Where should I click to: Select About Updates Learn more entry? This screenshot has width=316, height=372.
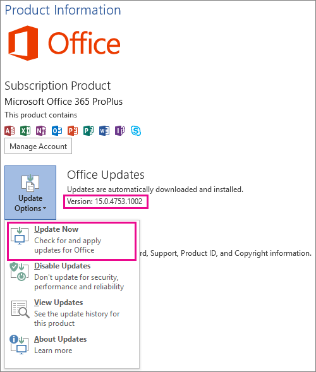[x=71, y=345]
